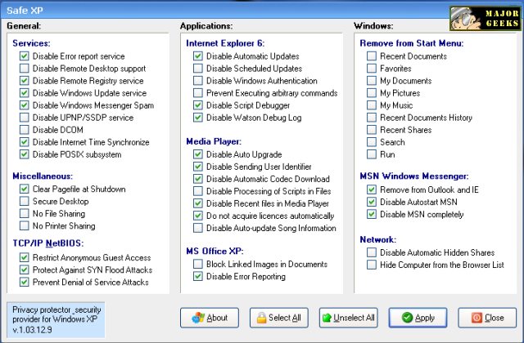
Task: Toggle Disable Script Debugger
Action: pyautogui.click(x=198, y=105)
